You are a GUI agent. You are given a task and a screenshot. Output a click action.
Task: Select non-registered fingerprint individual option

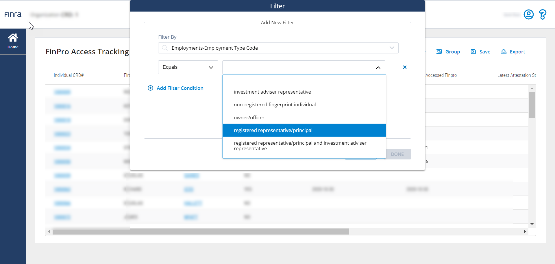(275, 105)
